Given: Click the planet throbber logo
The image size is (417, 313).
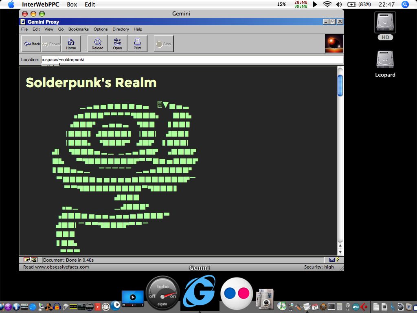Looking at the screenshot, I should pyautogui.click(x=334, y=44).
